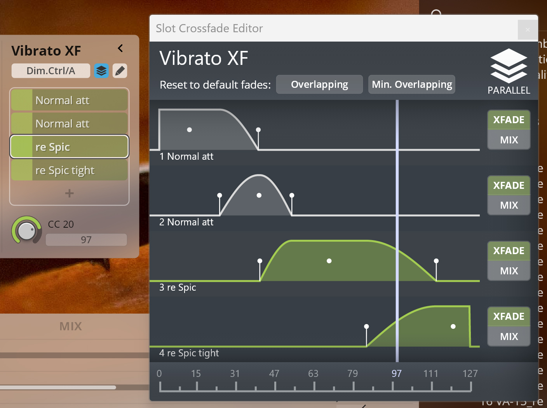547x408 pixels.
Task: Click the 4 re Spic tight lane label
Action: coord(189,353)
